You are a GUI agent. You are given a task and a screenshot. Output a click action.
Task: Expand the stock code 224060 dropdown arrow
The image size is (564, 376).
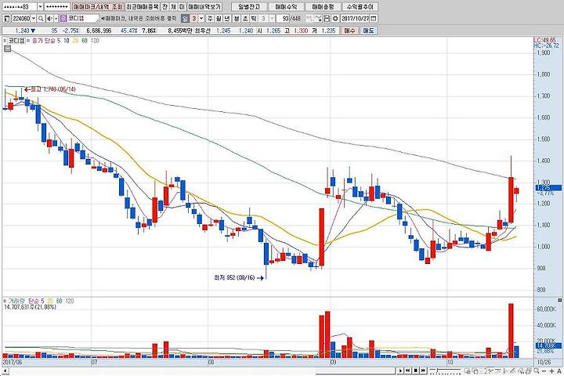34,18
